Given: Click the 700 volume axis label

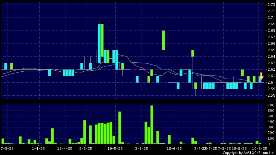Looking at the screenshot, I should click(271, 105).
